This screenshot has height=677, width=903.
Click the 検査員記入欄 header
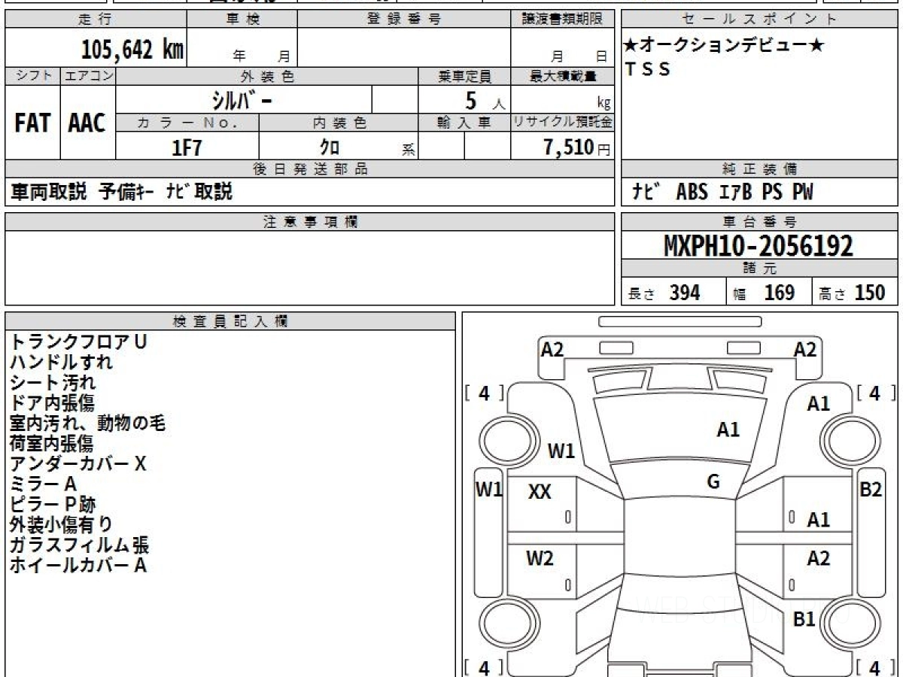[x=230, y=321]
